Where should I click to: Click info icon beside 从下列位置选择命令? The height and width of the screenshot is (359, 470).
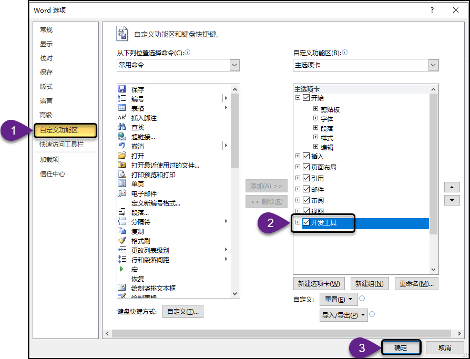click(x=188, y=53)
